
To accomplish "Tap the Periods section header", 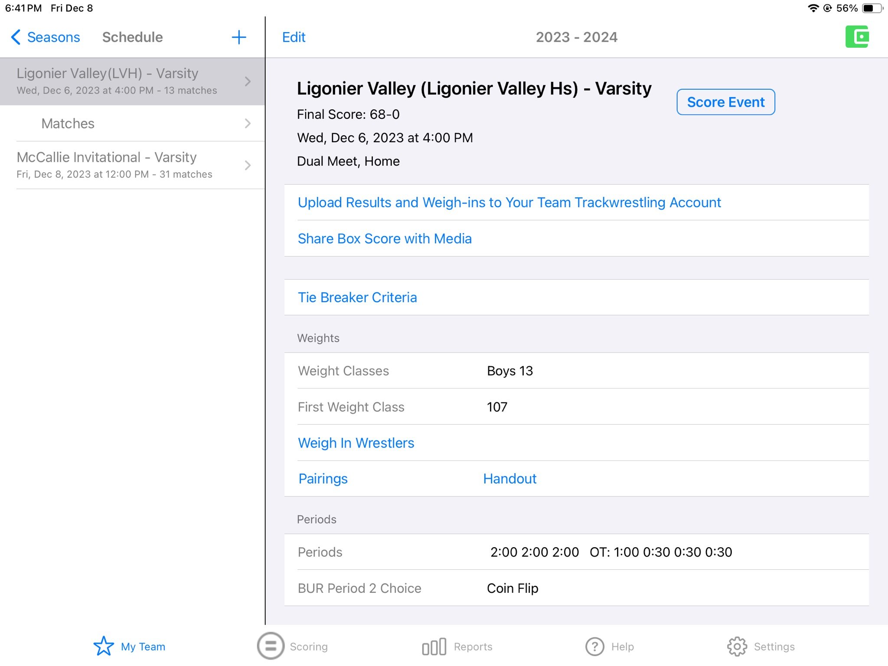I will click(x=317, y=519).
